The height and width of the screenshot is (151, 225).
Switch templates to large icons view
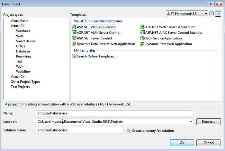pos(212,14)
